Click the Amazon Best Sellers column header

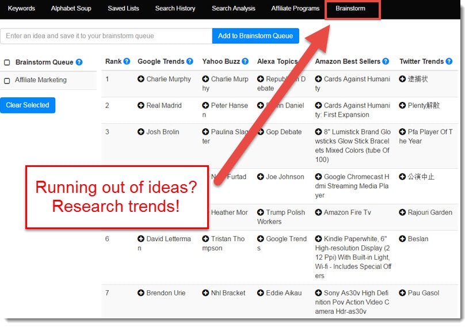(x=348, y=62)
